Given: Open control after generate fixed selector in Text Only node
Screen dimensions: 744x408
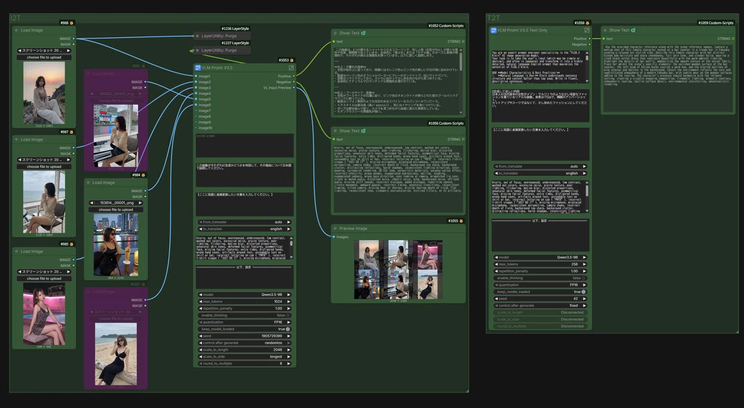Looking at the screenshot, I should click(x=539, y=305).
